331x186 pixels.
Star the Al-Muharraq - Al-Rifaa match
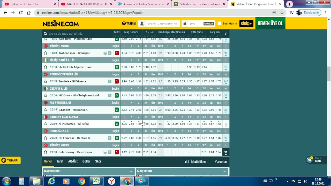46,124
